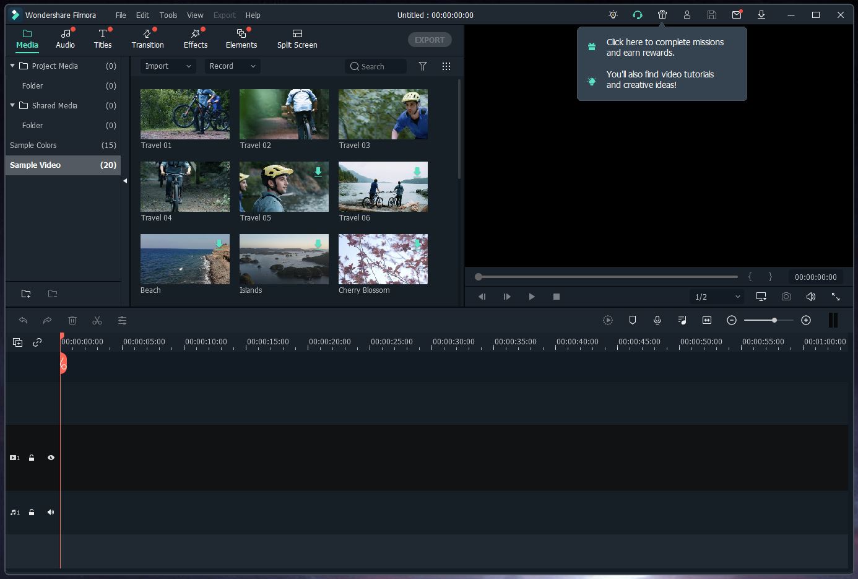Click the delete trash icon above timeline

[72, 320]
